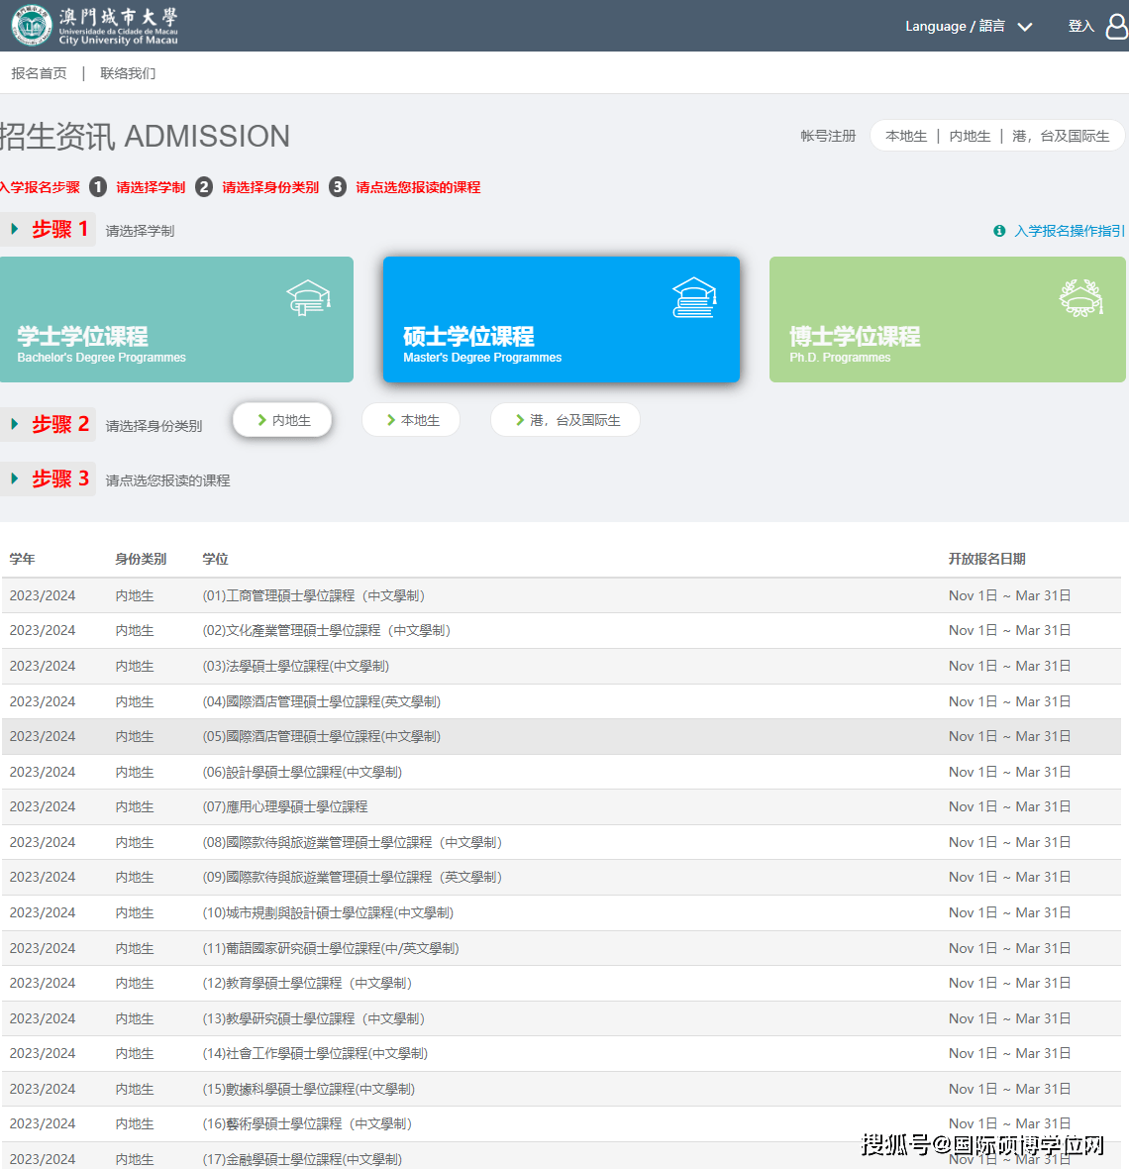Screen dimensions: 1129x1169
Task: Click the step 2 circle number icon
Action: click(203, 187)
